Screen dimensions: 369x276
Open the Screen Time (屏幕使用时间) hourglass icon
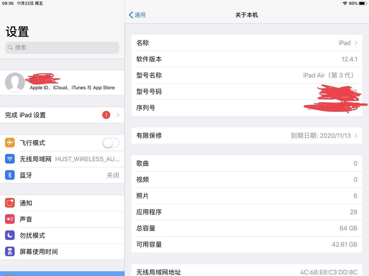click(x=10, y=251)
